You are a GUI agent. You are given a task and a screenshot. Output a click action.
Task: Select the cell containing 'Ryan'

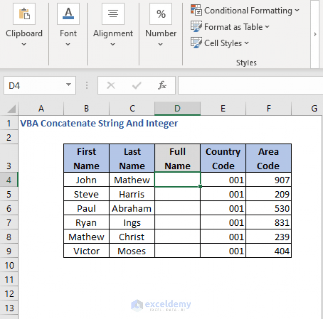[x=86, y=222]
